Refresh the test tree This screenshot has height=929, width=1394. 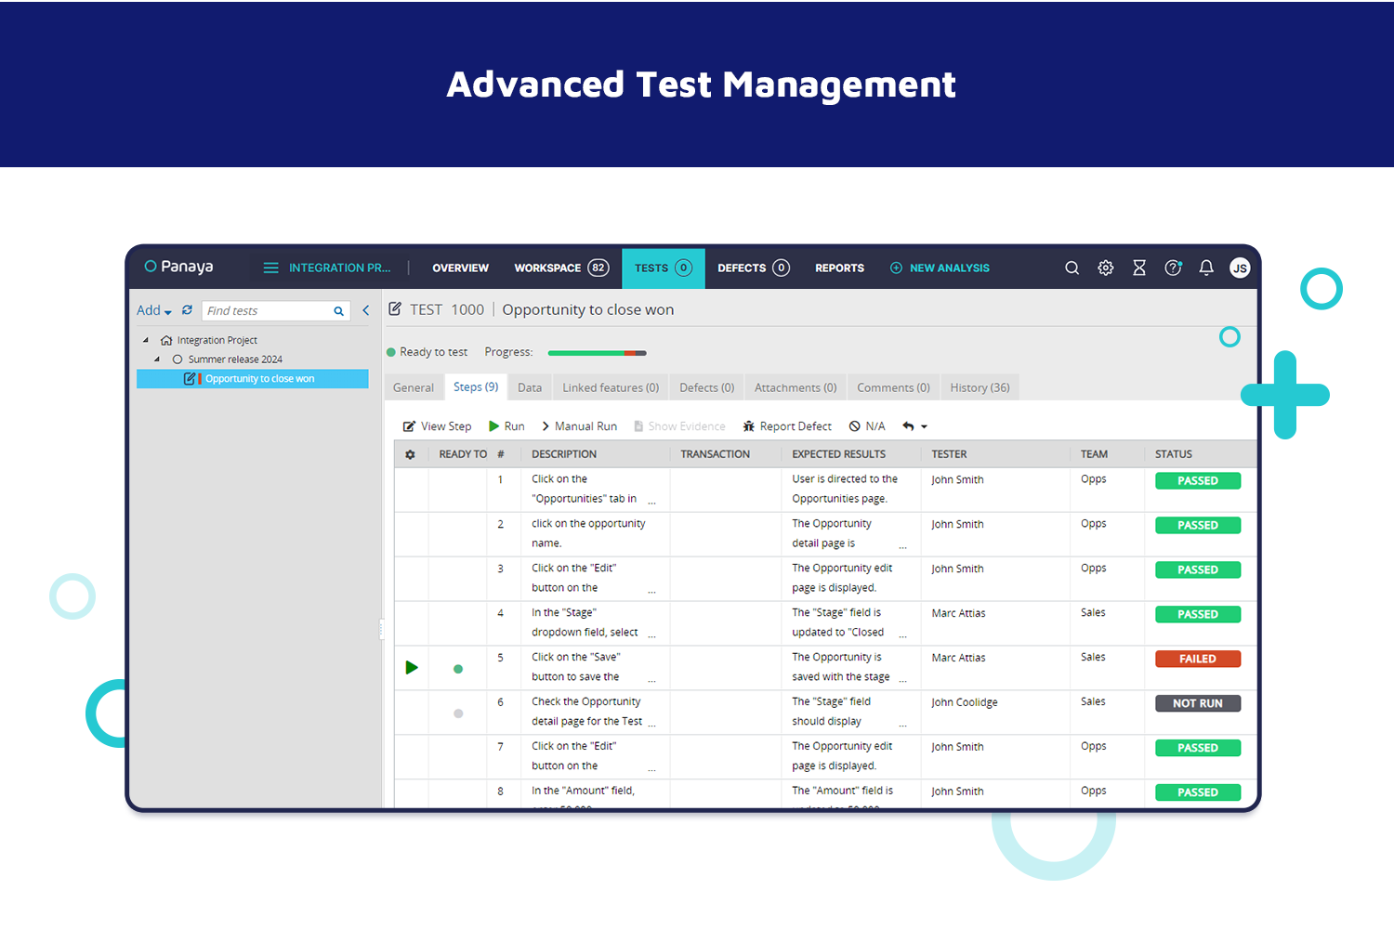(187, 310)
